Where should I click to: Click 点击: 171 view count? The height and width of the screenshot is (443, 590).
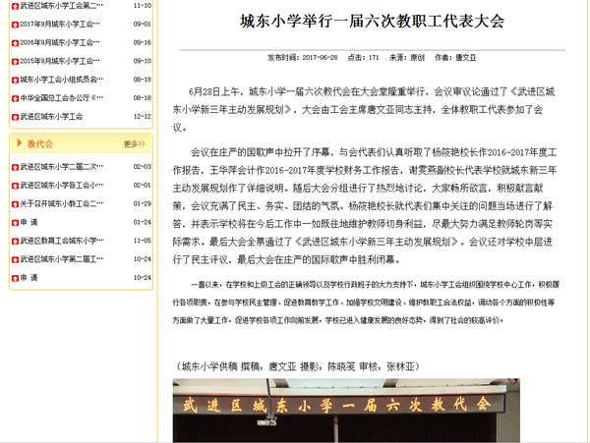(x=363, y=58)
